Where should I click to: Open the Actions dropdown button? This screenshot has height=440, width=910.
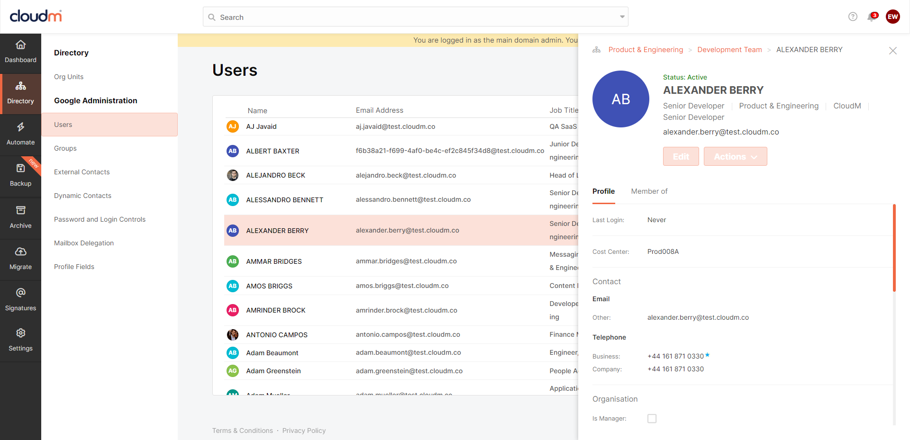coord(735,156)
